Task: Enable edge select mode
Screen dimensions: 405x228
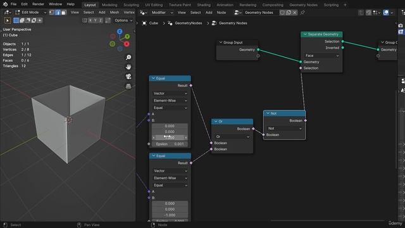Action: 58,13
